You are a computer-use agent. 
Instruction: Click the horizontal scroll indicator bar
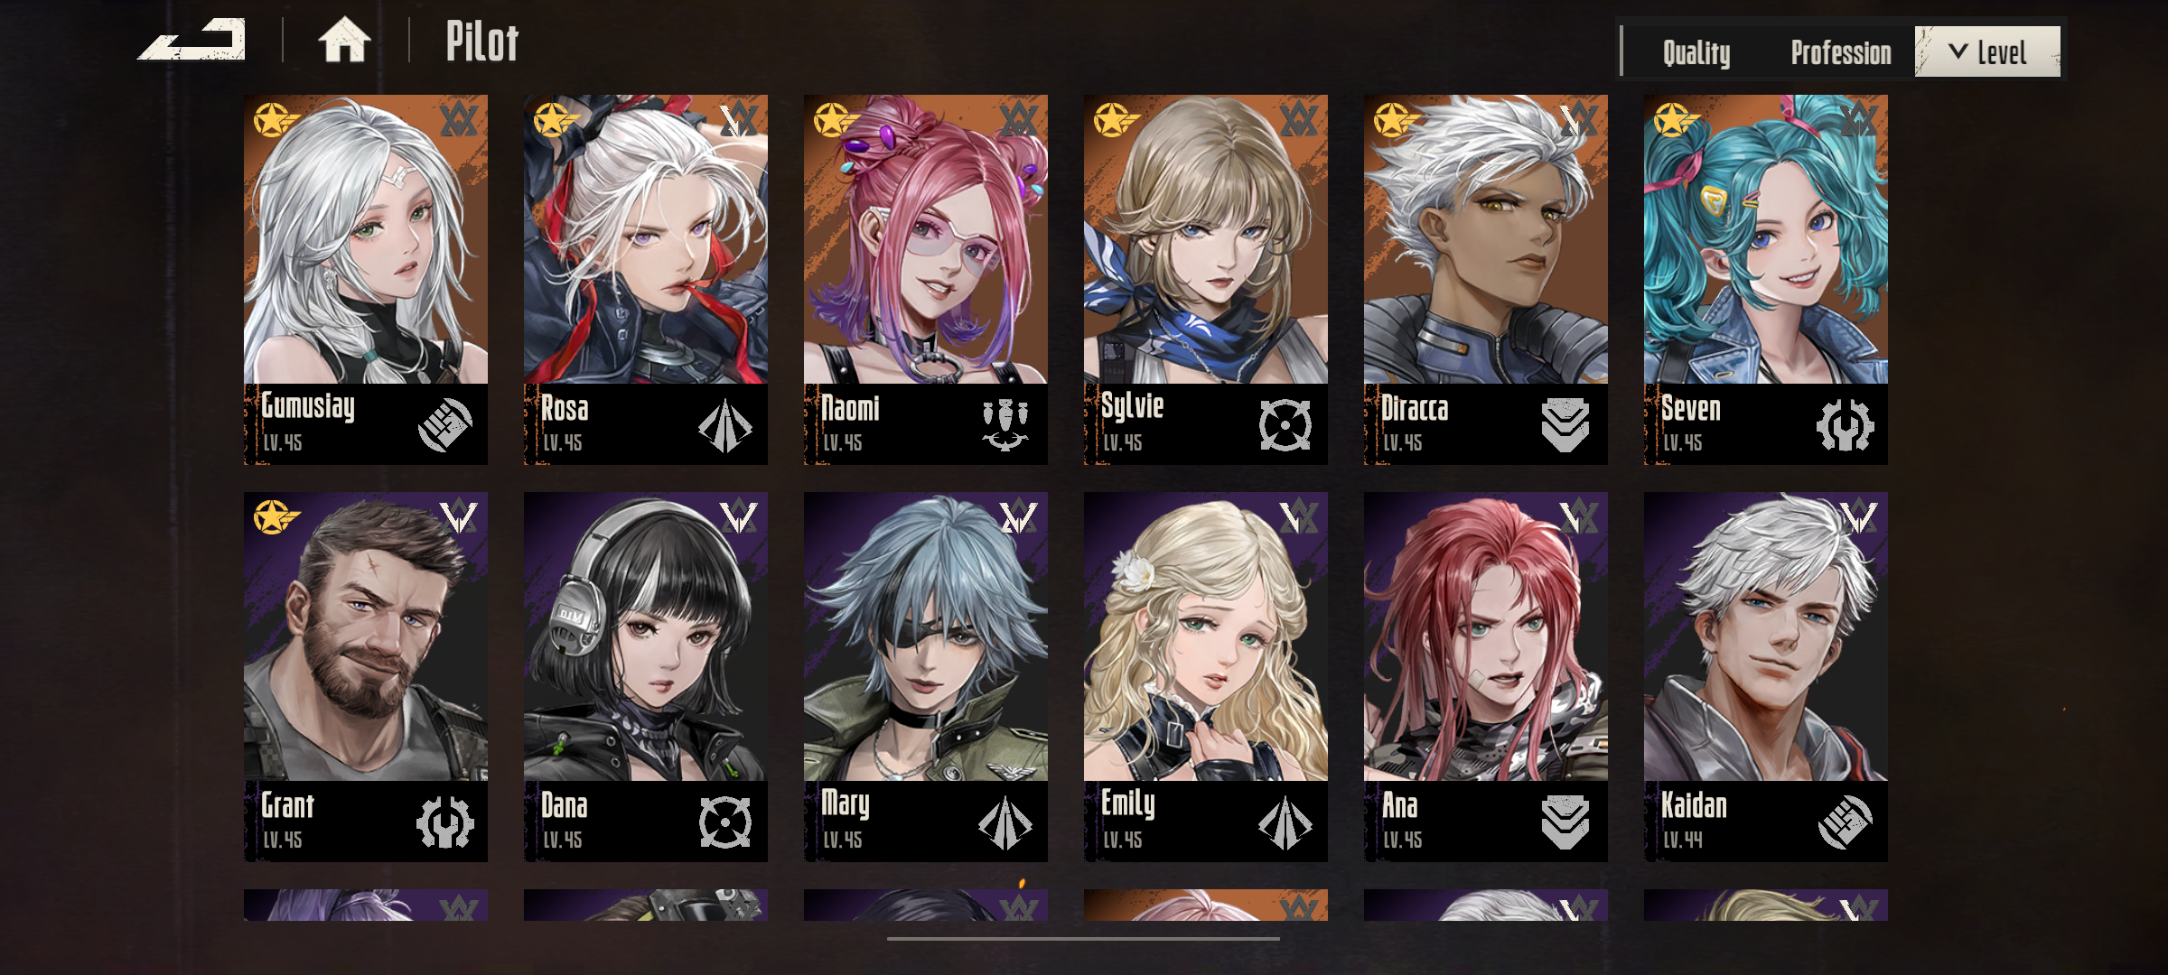[1083, 939]
